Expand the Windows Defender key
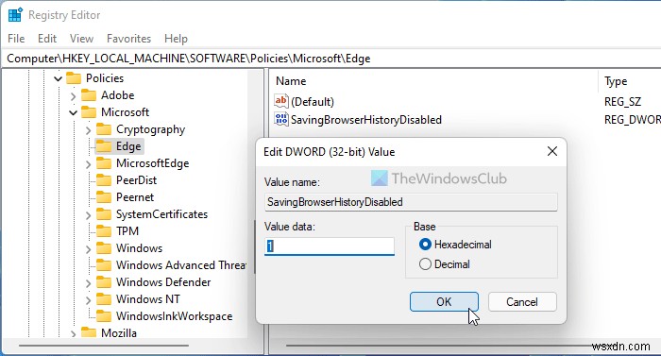 coord(89,282)
